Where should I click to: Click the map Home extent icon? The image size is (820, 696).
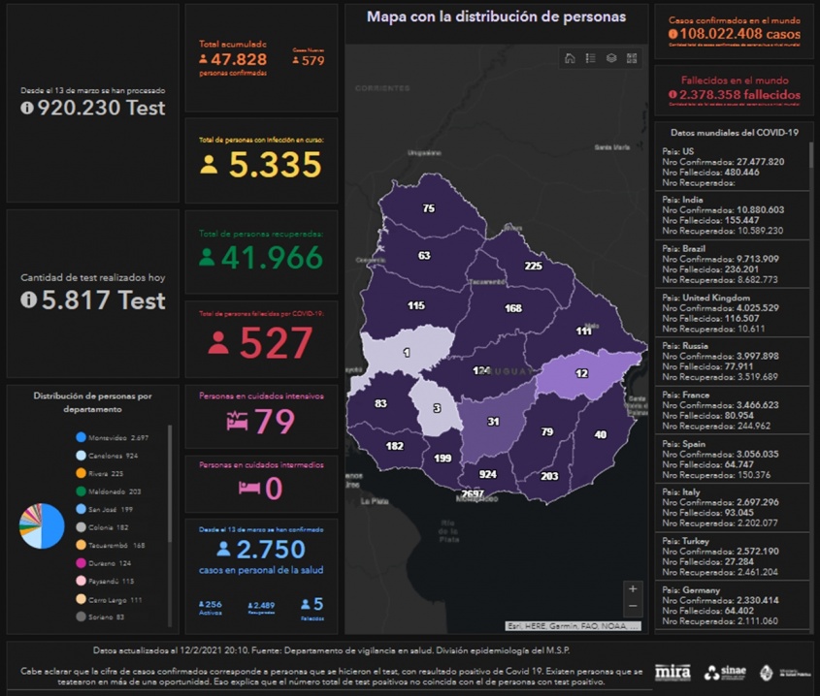(570, 58)
